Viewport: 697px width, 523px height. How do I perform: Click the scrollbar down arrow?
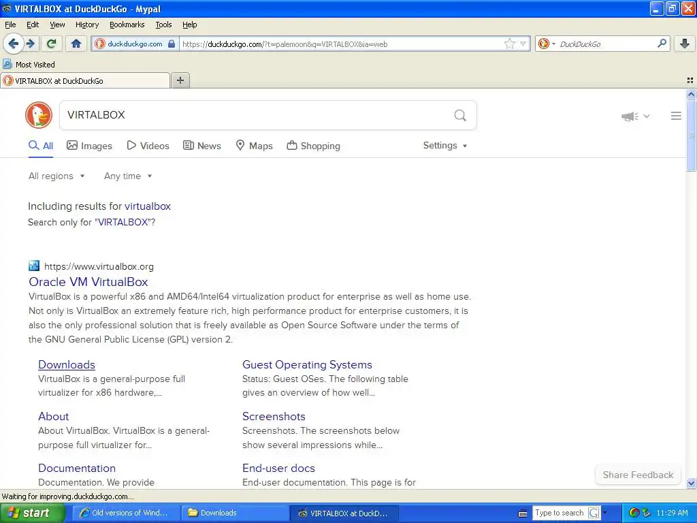691,483
